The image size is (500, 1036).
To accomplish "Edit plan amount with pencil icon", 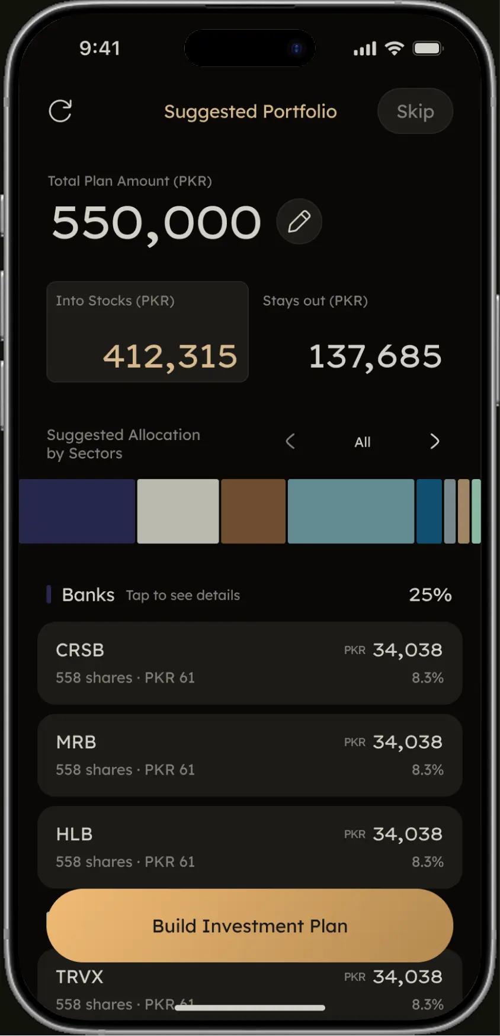I will (299, 221).
